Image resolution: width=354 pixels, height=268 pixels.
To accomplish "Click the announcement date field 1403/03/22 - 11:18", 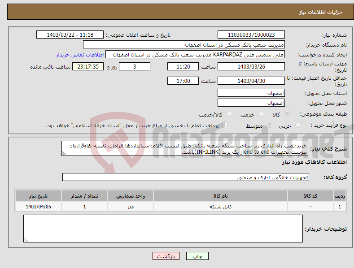I will tap(70, 35).
